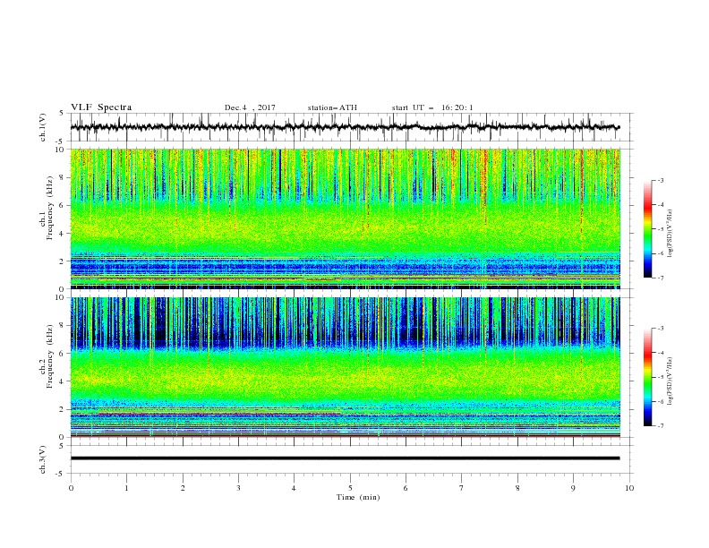The height and width of the screenshot is (548, 709).
Task: Click the 'ch.1(V)' waveform axis label
Action: (43, 127)
